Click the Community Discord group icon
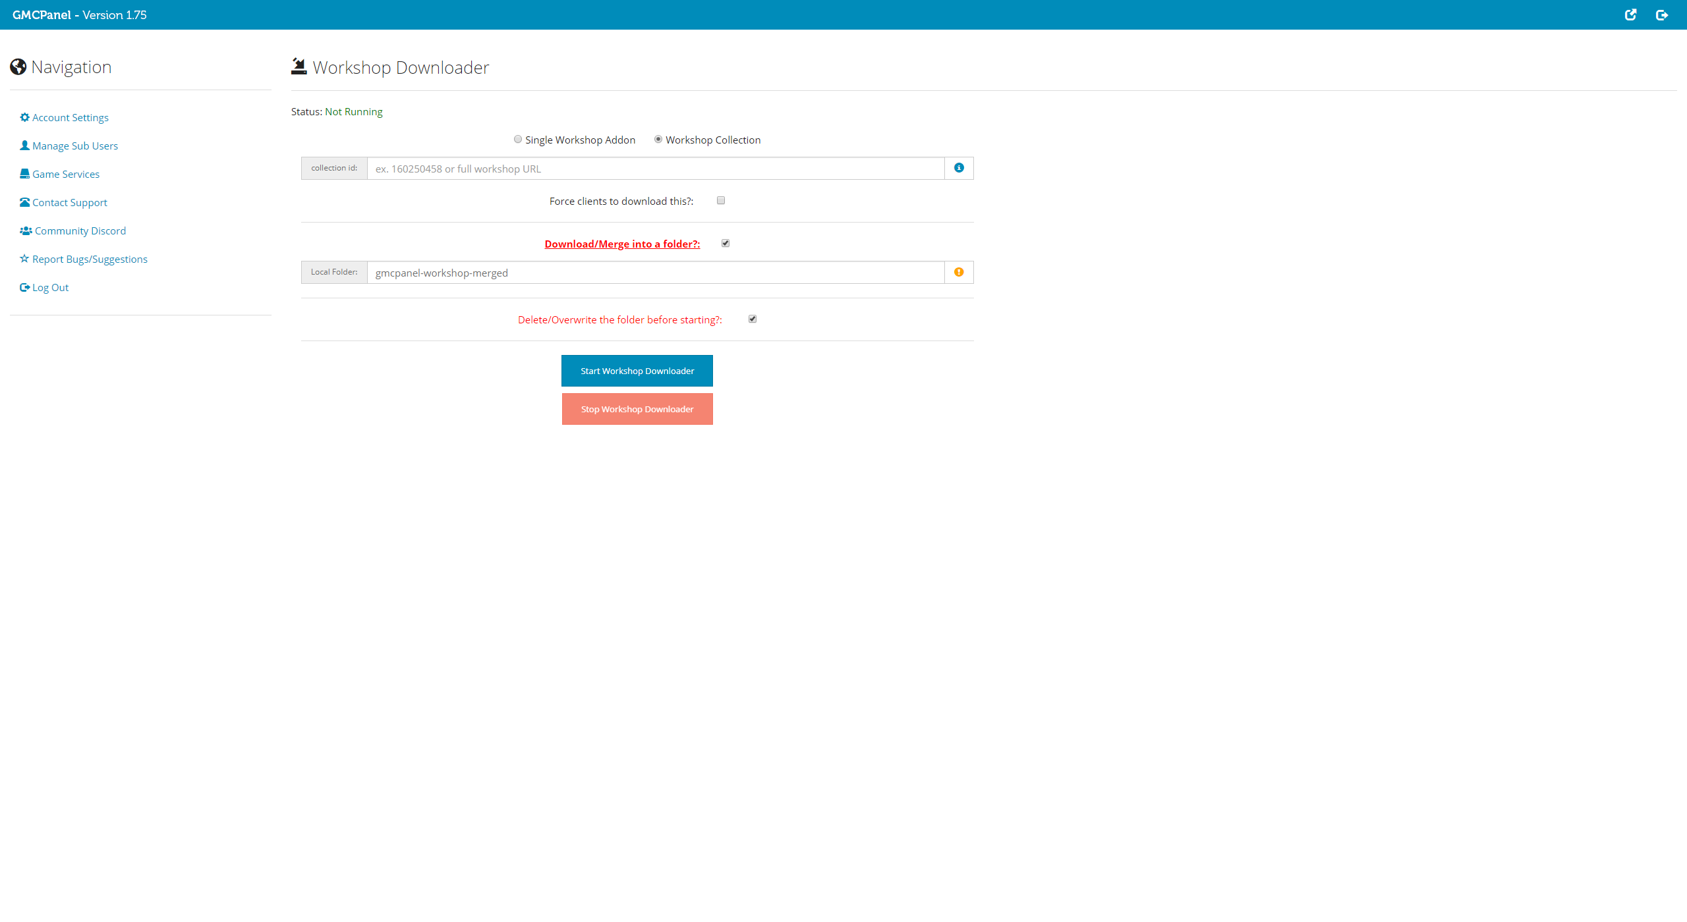 point(24,230)
